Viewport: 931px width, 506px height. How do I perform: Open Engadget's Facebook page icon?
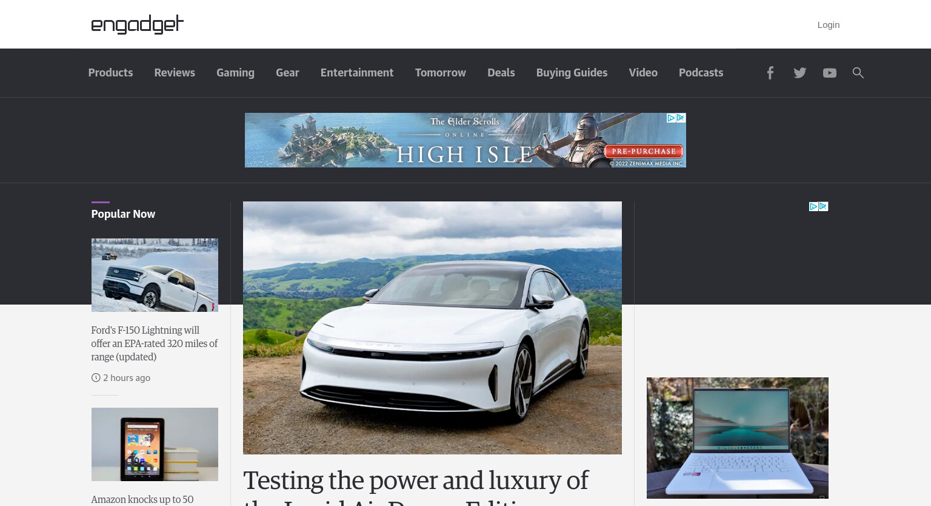click(770, 73)
